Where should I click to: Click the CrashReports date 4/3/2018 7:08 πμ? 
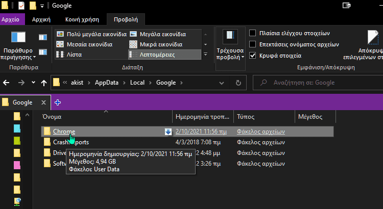[198, 142]
